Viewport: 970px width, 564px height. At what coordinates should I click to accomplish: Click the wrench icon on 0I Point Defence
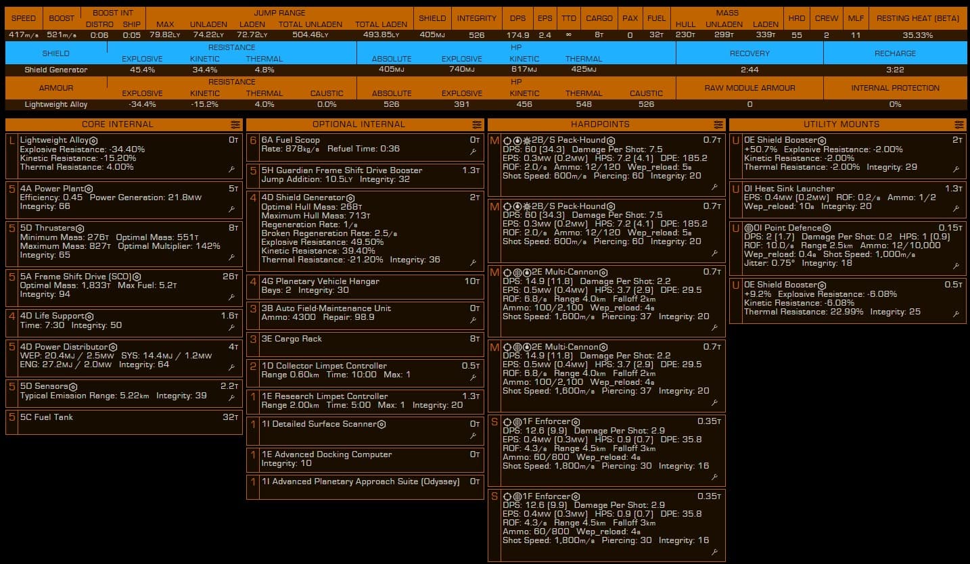tap(956, 266)
